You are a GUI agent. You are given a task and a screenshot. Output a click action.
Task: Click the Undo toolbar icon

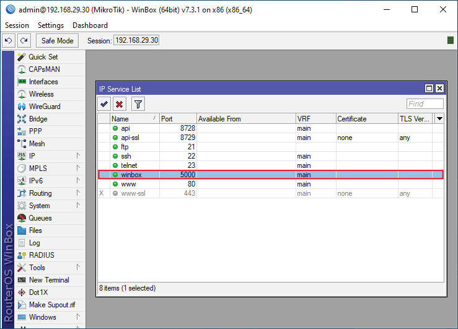click(x=9, y=40)
